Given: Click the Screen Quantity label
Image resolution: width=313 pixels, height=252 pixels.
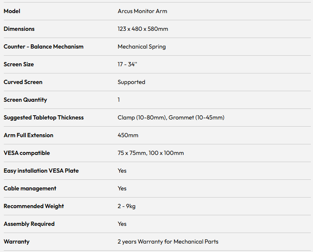Looking at the screenshot, I should 25,100.
